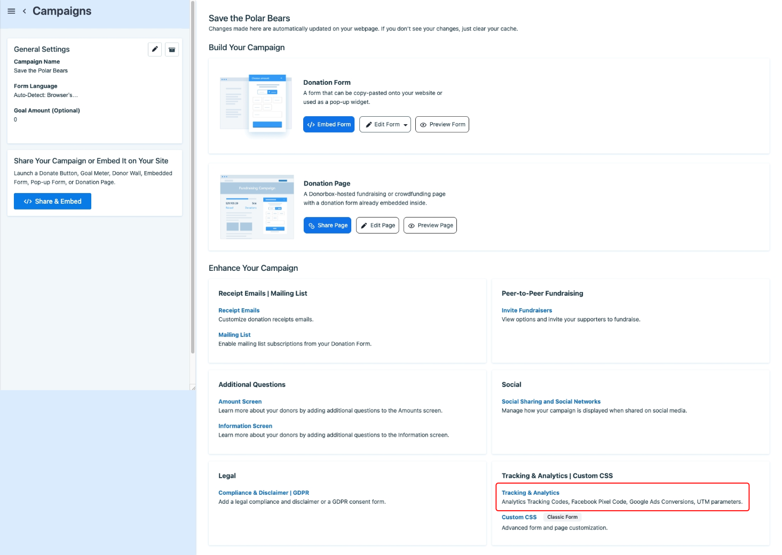
Task: Expand the Edit Form dropdown
Action: pos(385,124)
